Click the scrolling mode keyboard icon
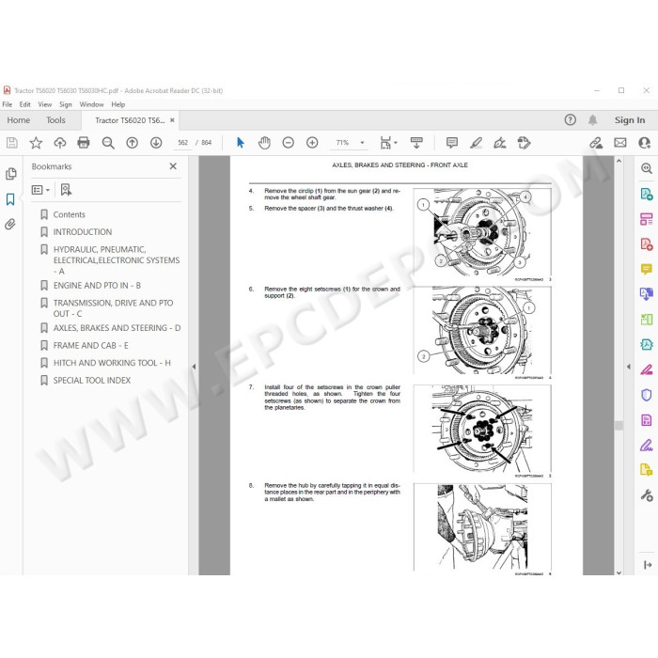Image resolution: width=658 pixels, height=658 pixels. tap(416, 143)
